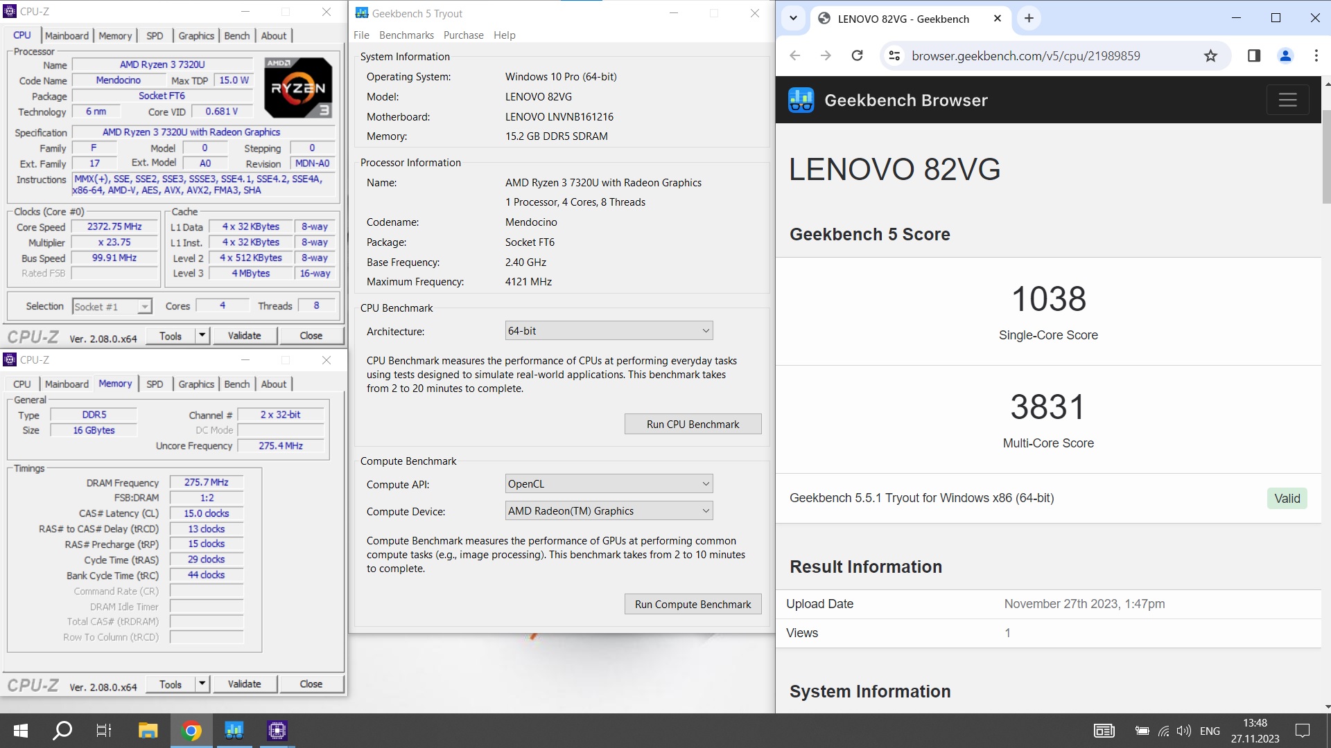Click the Chrome back arrow icon
1331x748 pixels.
pos(795,55)
